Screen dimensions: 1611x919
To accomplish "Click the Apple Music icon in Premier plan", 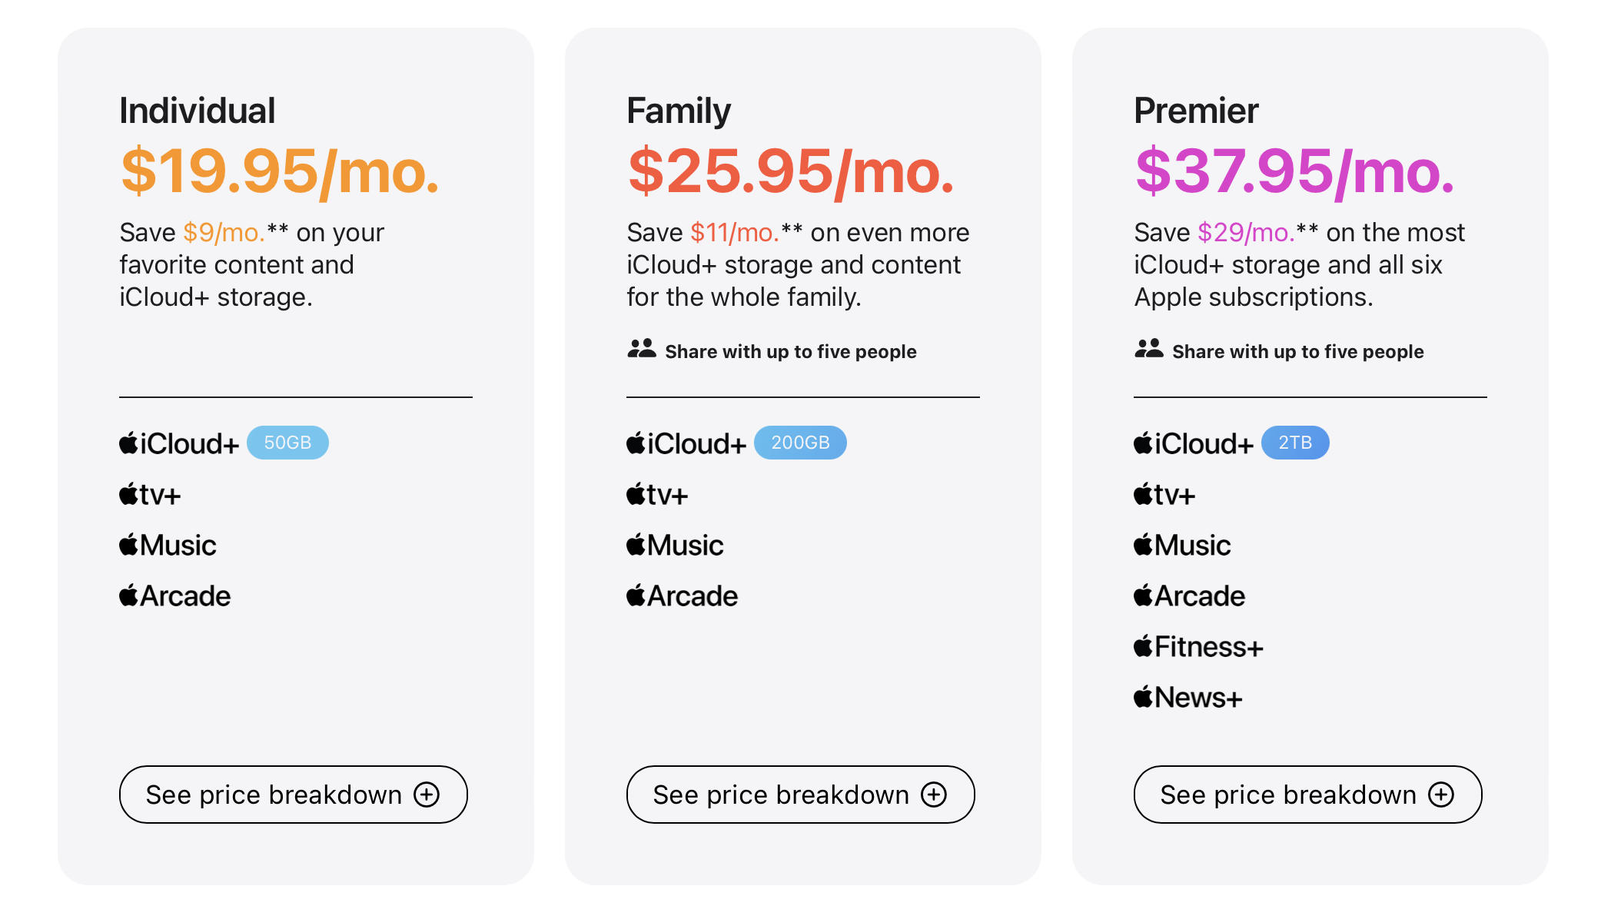I will pos(1142,546).
